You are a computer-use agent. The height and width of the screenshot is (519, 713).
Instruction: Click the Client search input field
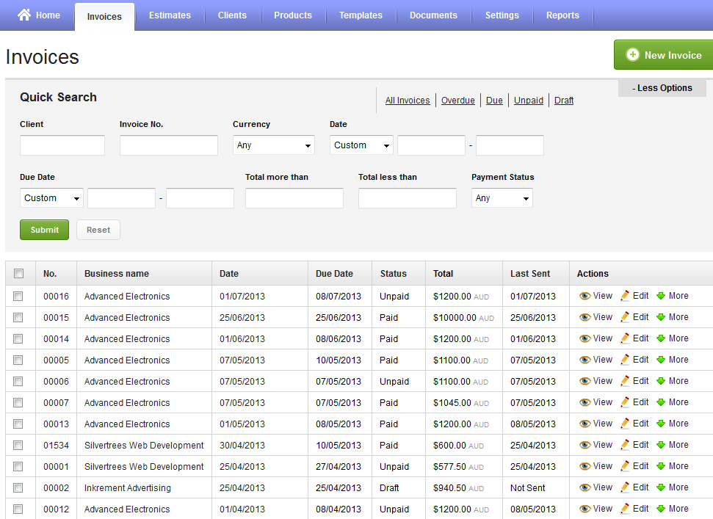click(62, 145)
